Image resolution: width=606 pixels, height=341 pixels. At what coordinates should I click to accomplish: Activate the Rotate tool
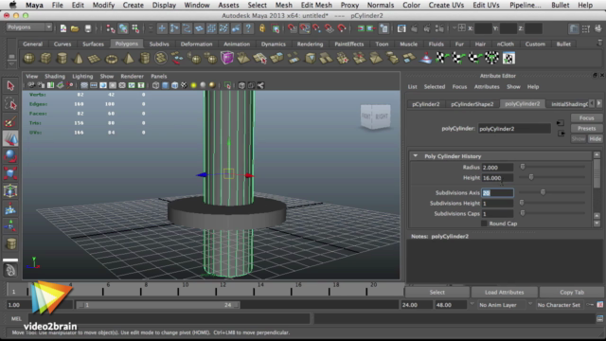pos(10,155)
